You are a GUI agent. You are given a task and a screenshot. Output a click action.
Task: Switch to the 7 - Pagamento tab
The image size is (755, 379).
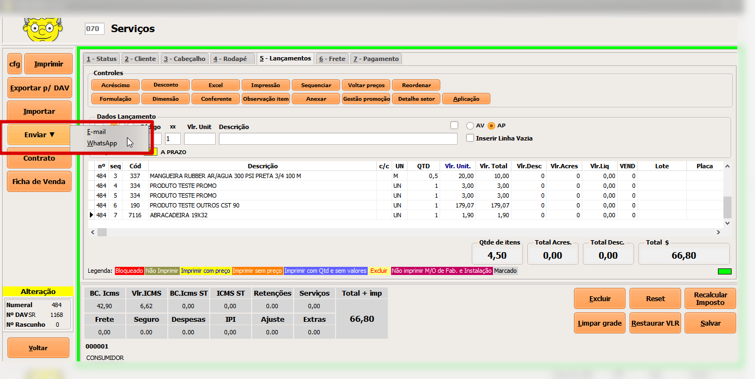[375, 59]
